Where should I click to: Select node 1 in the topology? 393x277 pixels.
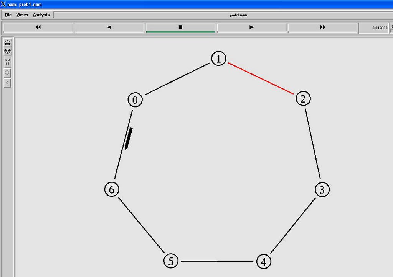219,59
